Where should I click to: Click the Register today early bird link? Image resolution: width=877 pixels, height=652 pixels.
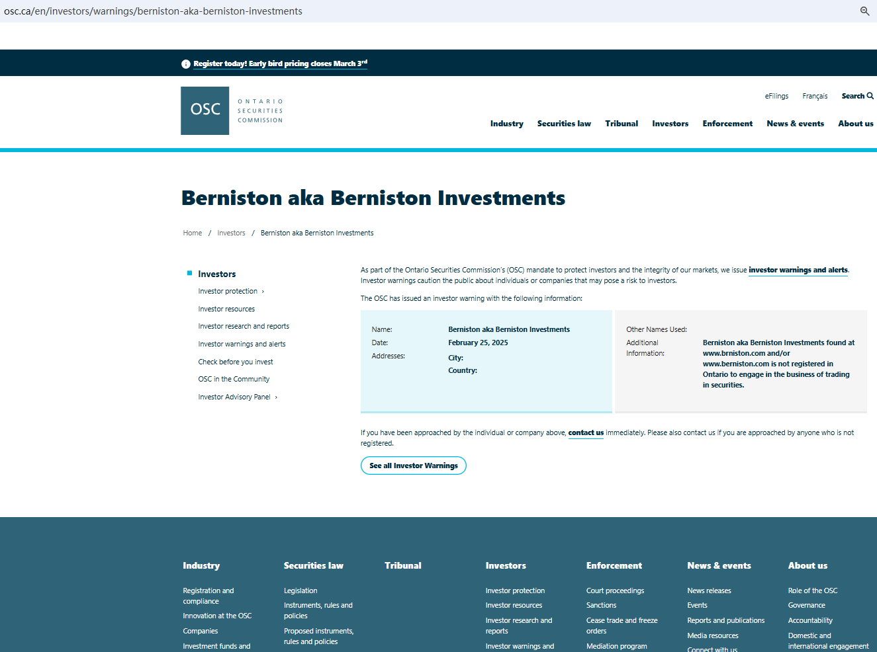pyautogui.click(x=281, y=63)
